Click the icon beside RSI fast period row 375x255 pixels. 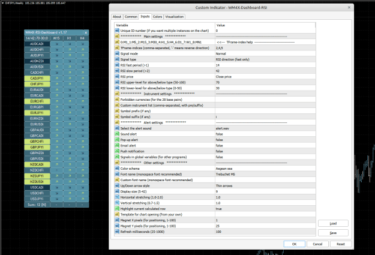point(117,65)
